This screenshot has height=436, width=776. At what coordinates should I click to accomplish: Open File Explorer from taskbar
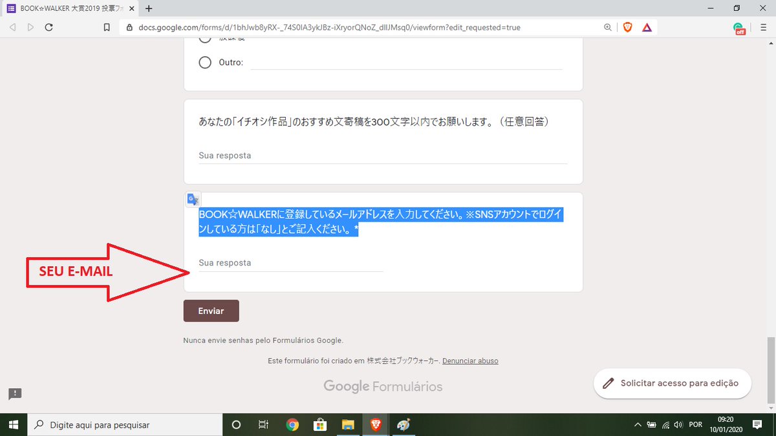[x=348, y=424]
